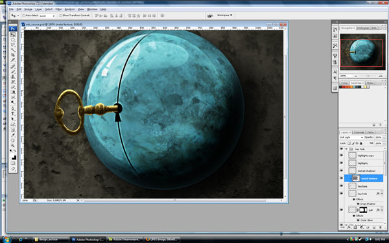
Task: Select the Gradient tool
Action: click(13, 92)
